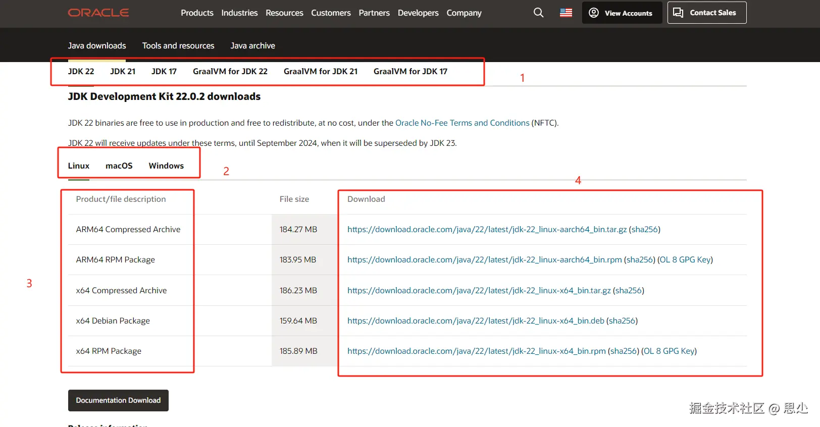Click the x64 Debian Package cell

(x=113, y=321)
